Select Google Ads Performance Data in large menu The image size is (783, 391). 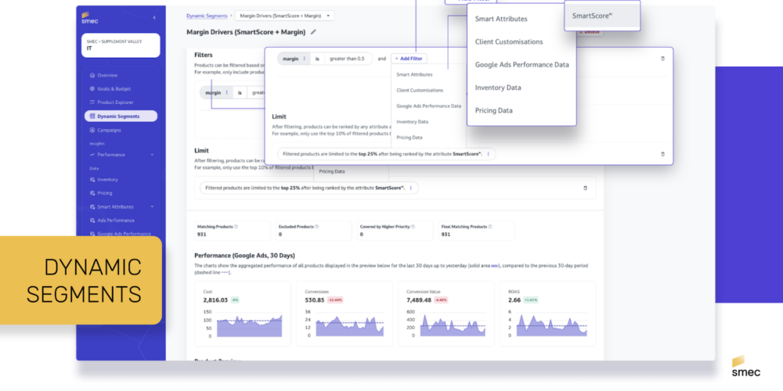pos(521,64)
